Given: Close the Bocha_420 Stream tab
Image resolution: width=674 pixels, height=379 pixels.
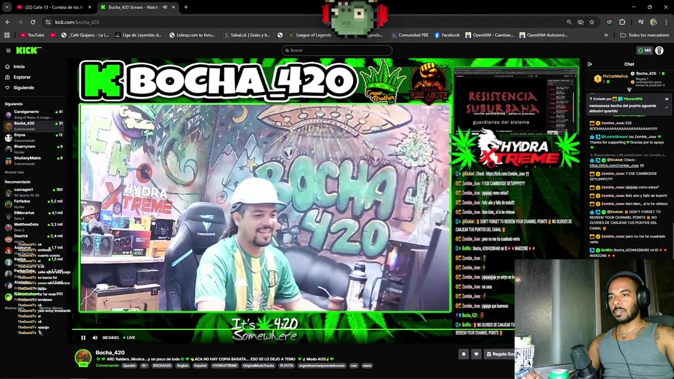Looking at the screenshot, I should pyautogui.click(x=173, y=7).
